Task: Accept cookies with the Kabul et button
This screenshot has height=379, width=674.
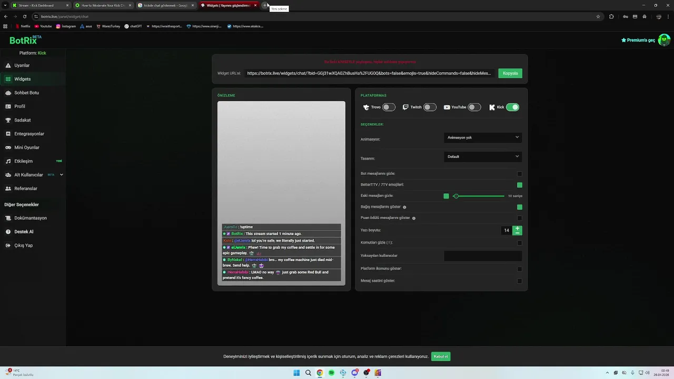Action: coord(441,356)
